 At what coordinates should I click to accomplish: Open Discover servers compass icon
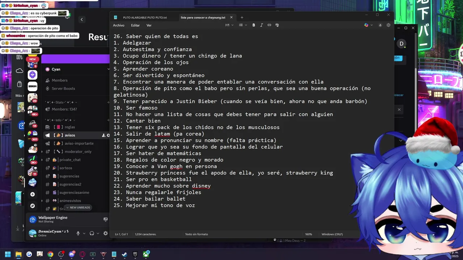click(x=33, y=206)
